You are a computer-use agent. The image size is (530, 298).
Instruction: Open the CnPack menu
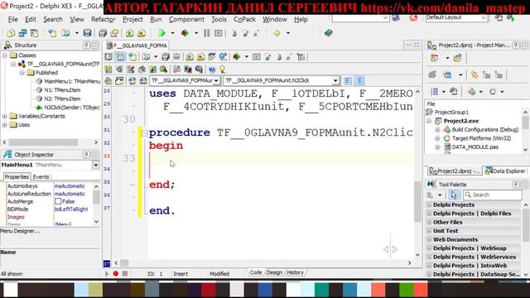244,19
